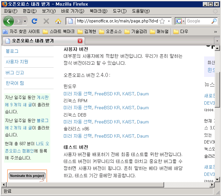
Task: Click the horizontal scrollbar thumb
Action: coord(85,184)
